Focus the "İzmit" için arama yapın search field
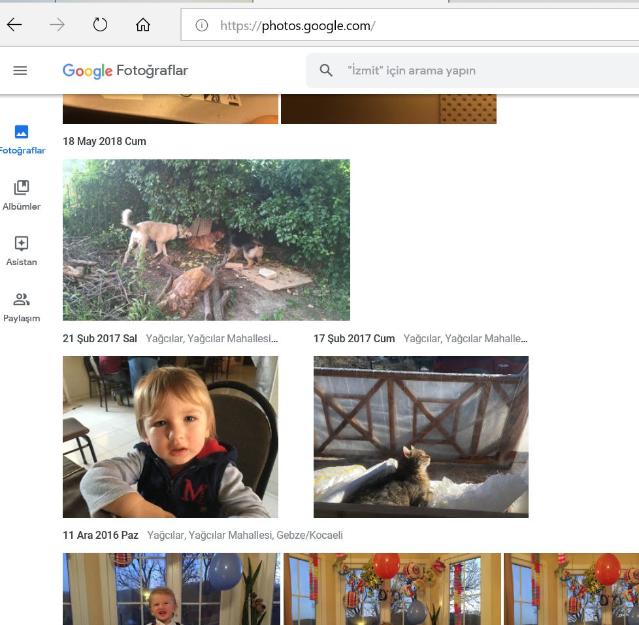The image size is (639, 625). 473,71
